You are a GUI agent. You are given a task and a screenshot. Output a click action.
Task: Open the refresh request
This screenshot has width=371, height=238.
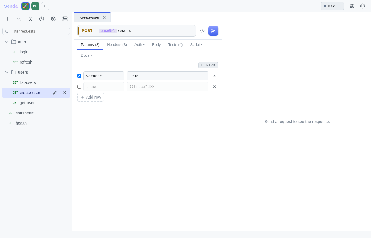click(x=36, y=62)
